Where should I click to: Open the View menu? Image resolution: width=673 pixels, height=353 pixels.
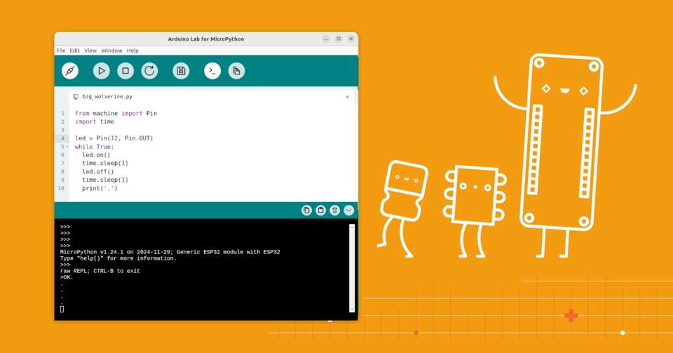(90, 51)
